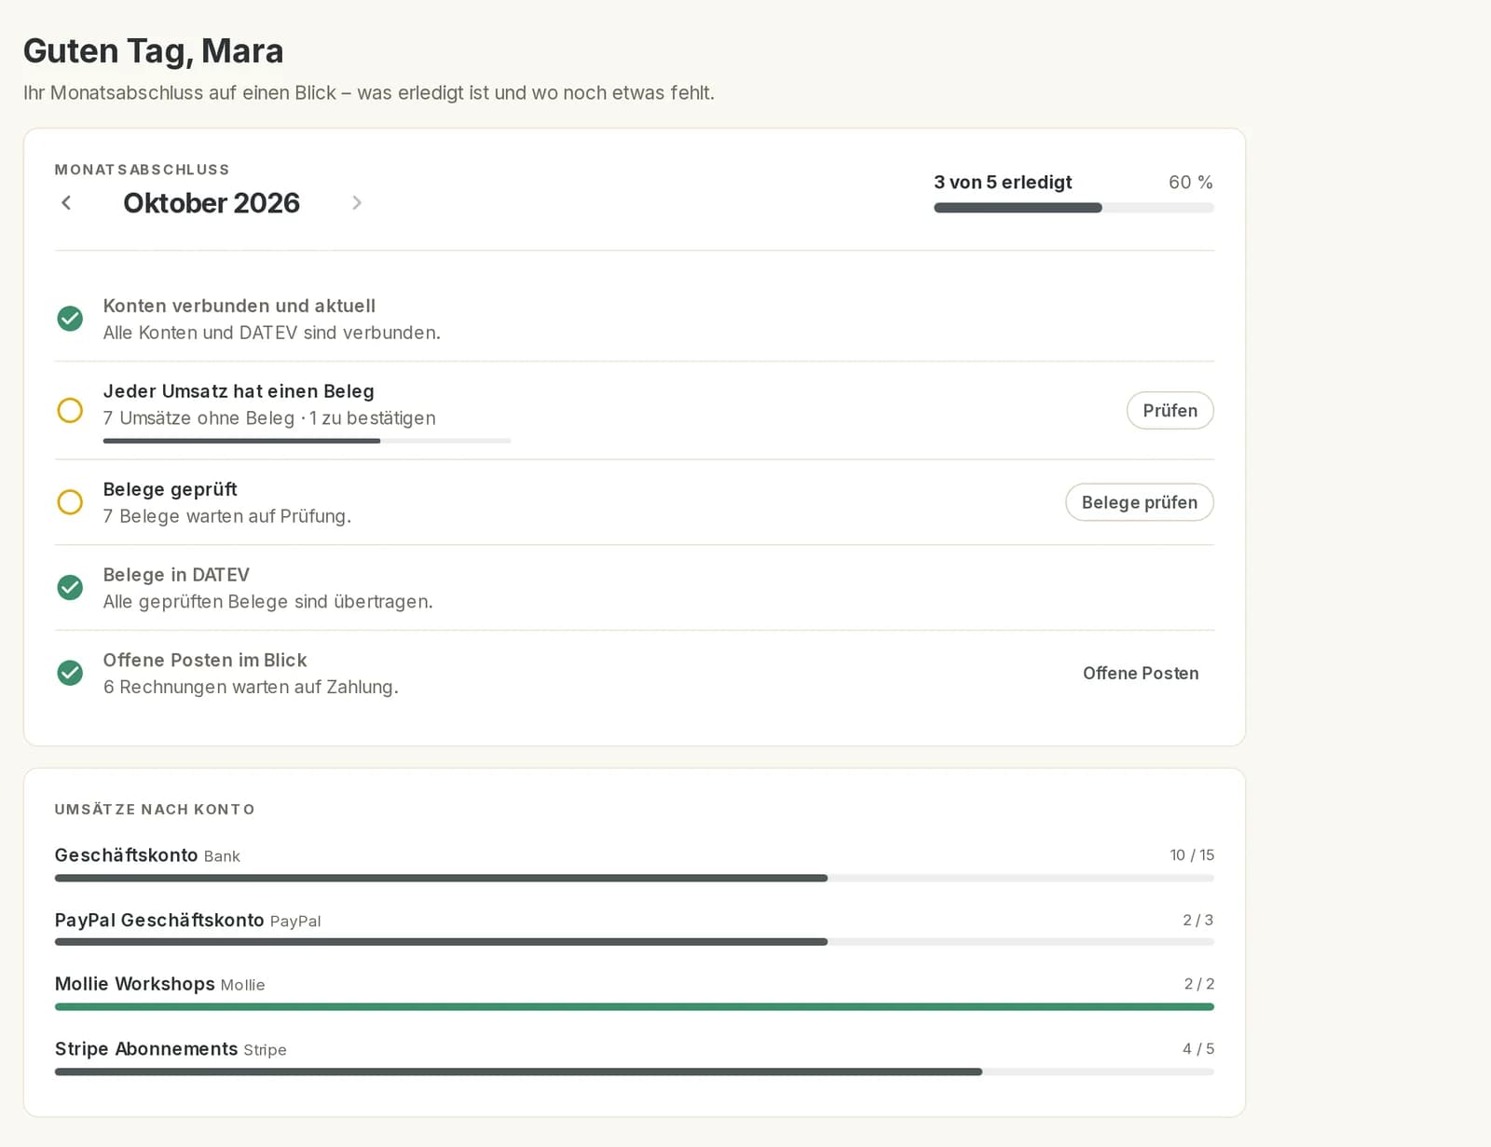Click the 60 % completion value
The image size is (1491, 1147).
pyautogui.click(x=1191, y=182)
